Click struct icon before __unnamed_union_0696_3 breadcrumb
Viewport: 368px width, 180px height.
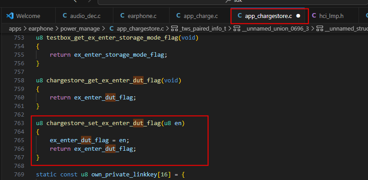tap(237, 29)
